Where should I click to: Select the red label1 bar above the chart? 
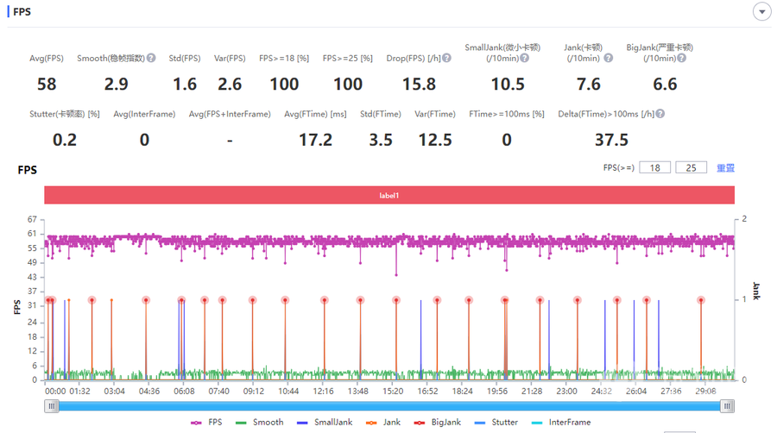point(389,196)
